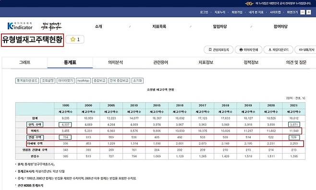Open the 소개 menu

point(98,26)
